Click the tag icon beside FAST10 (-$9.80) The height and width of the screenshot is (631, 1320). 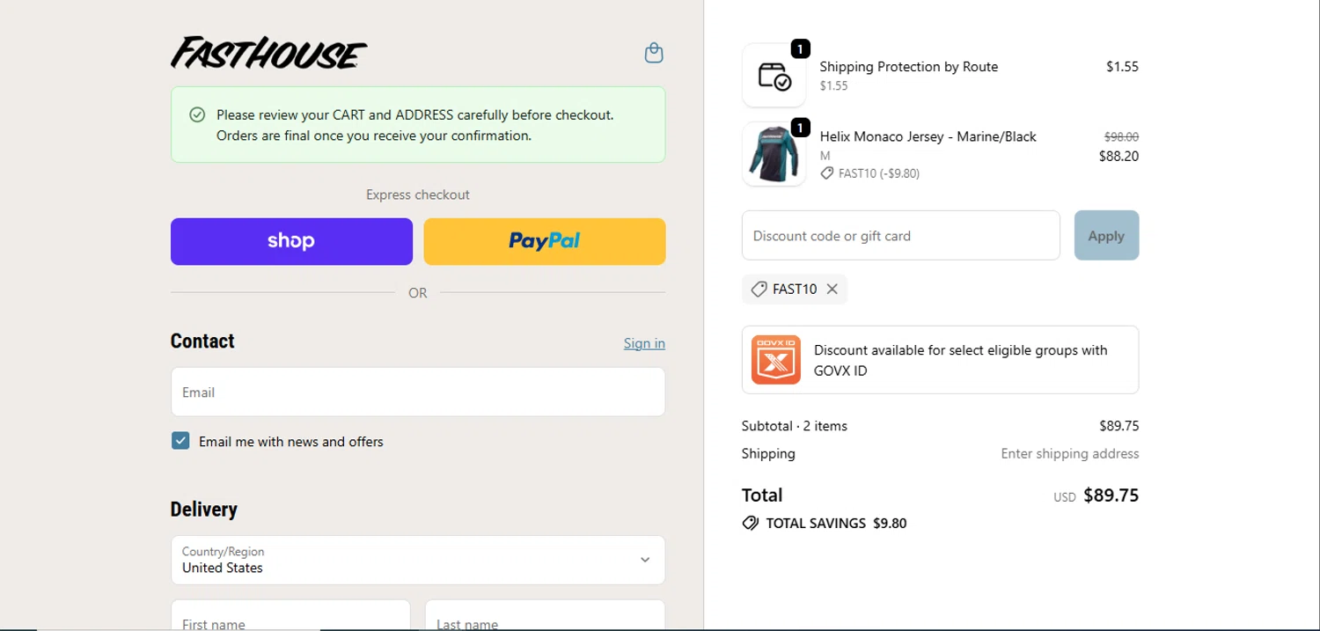[826, 173]
